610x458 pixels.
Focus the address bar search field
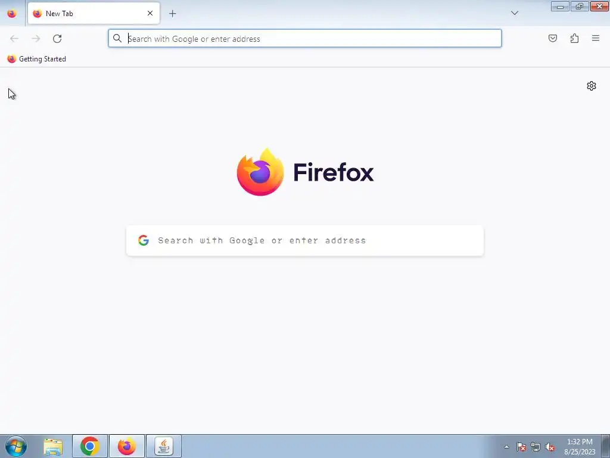[305, 39]
